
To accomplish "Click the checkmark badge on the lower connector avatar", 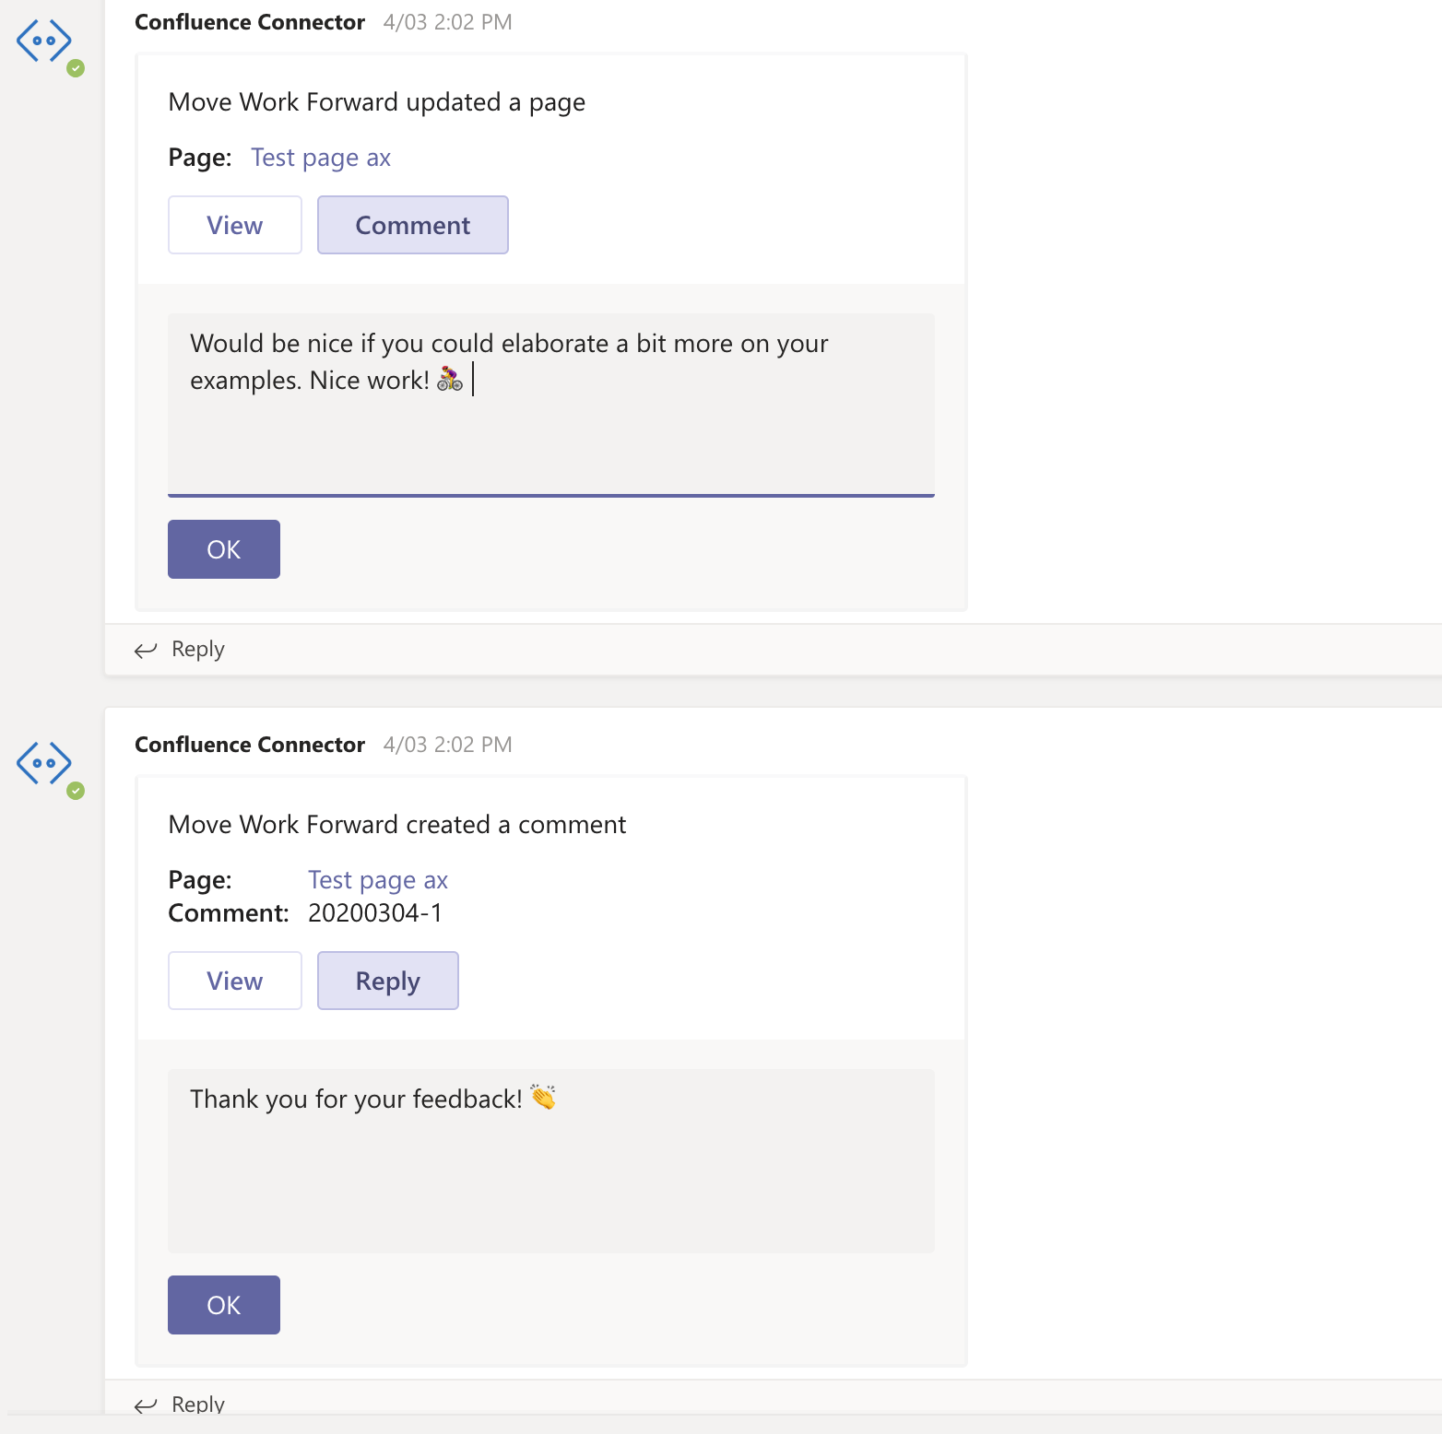I will click(x=77, y=789).
